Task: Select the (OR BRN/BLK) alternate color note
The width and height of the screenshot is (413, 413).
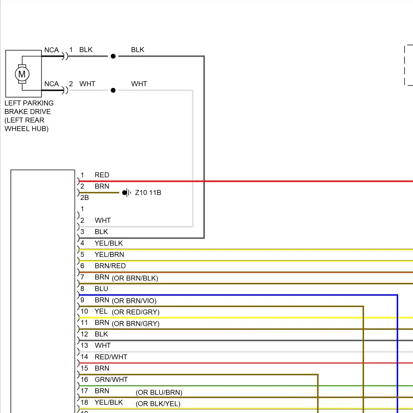Action: pyautogui.click(x=135, y=278)
